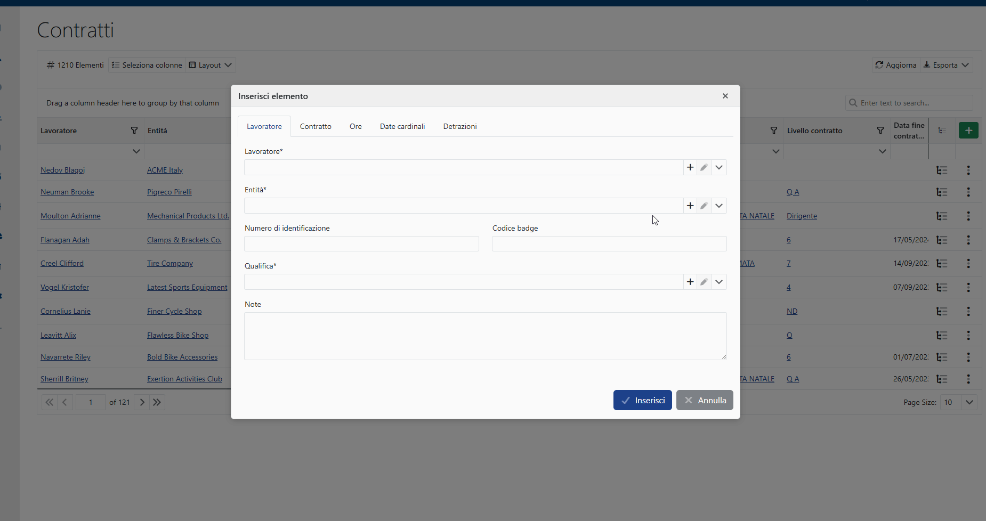Screen dimensions: 986x521
Task: Click the add (+) icon beside Qualifica field
Action: click(x=690, y=281)
